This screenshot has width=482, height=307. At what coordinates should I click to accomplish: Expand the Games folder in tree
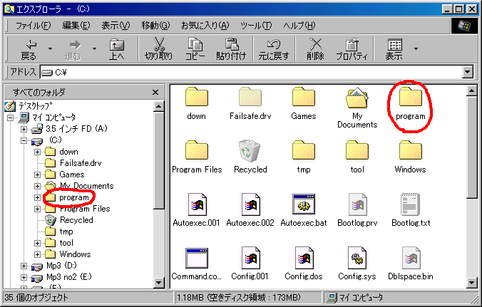pos(37,175)
